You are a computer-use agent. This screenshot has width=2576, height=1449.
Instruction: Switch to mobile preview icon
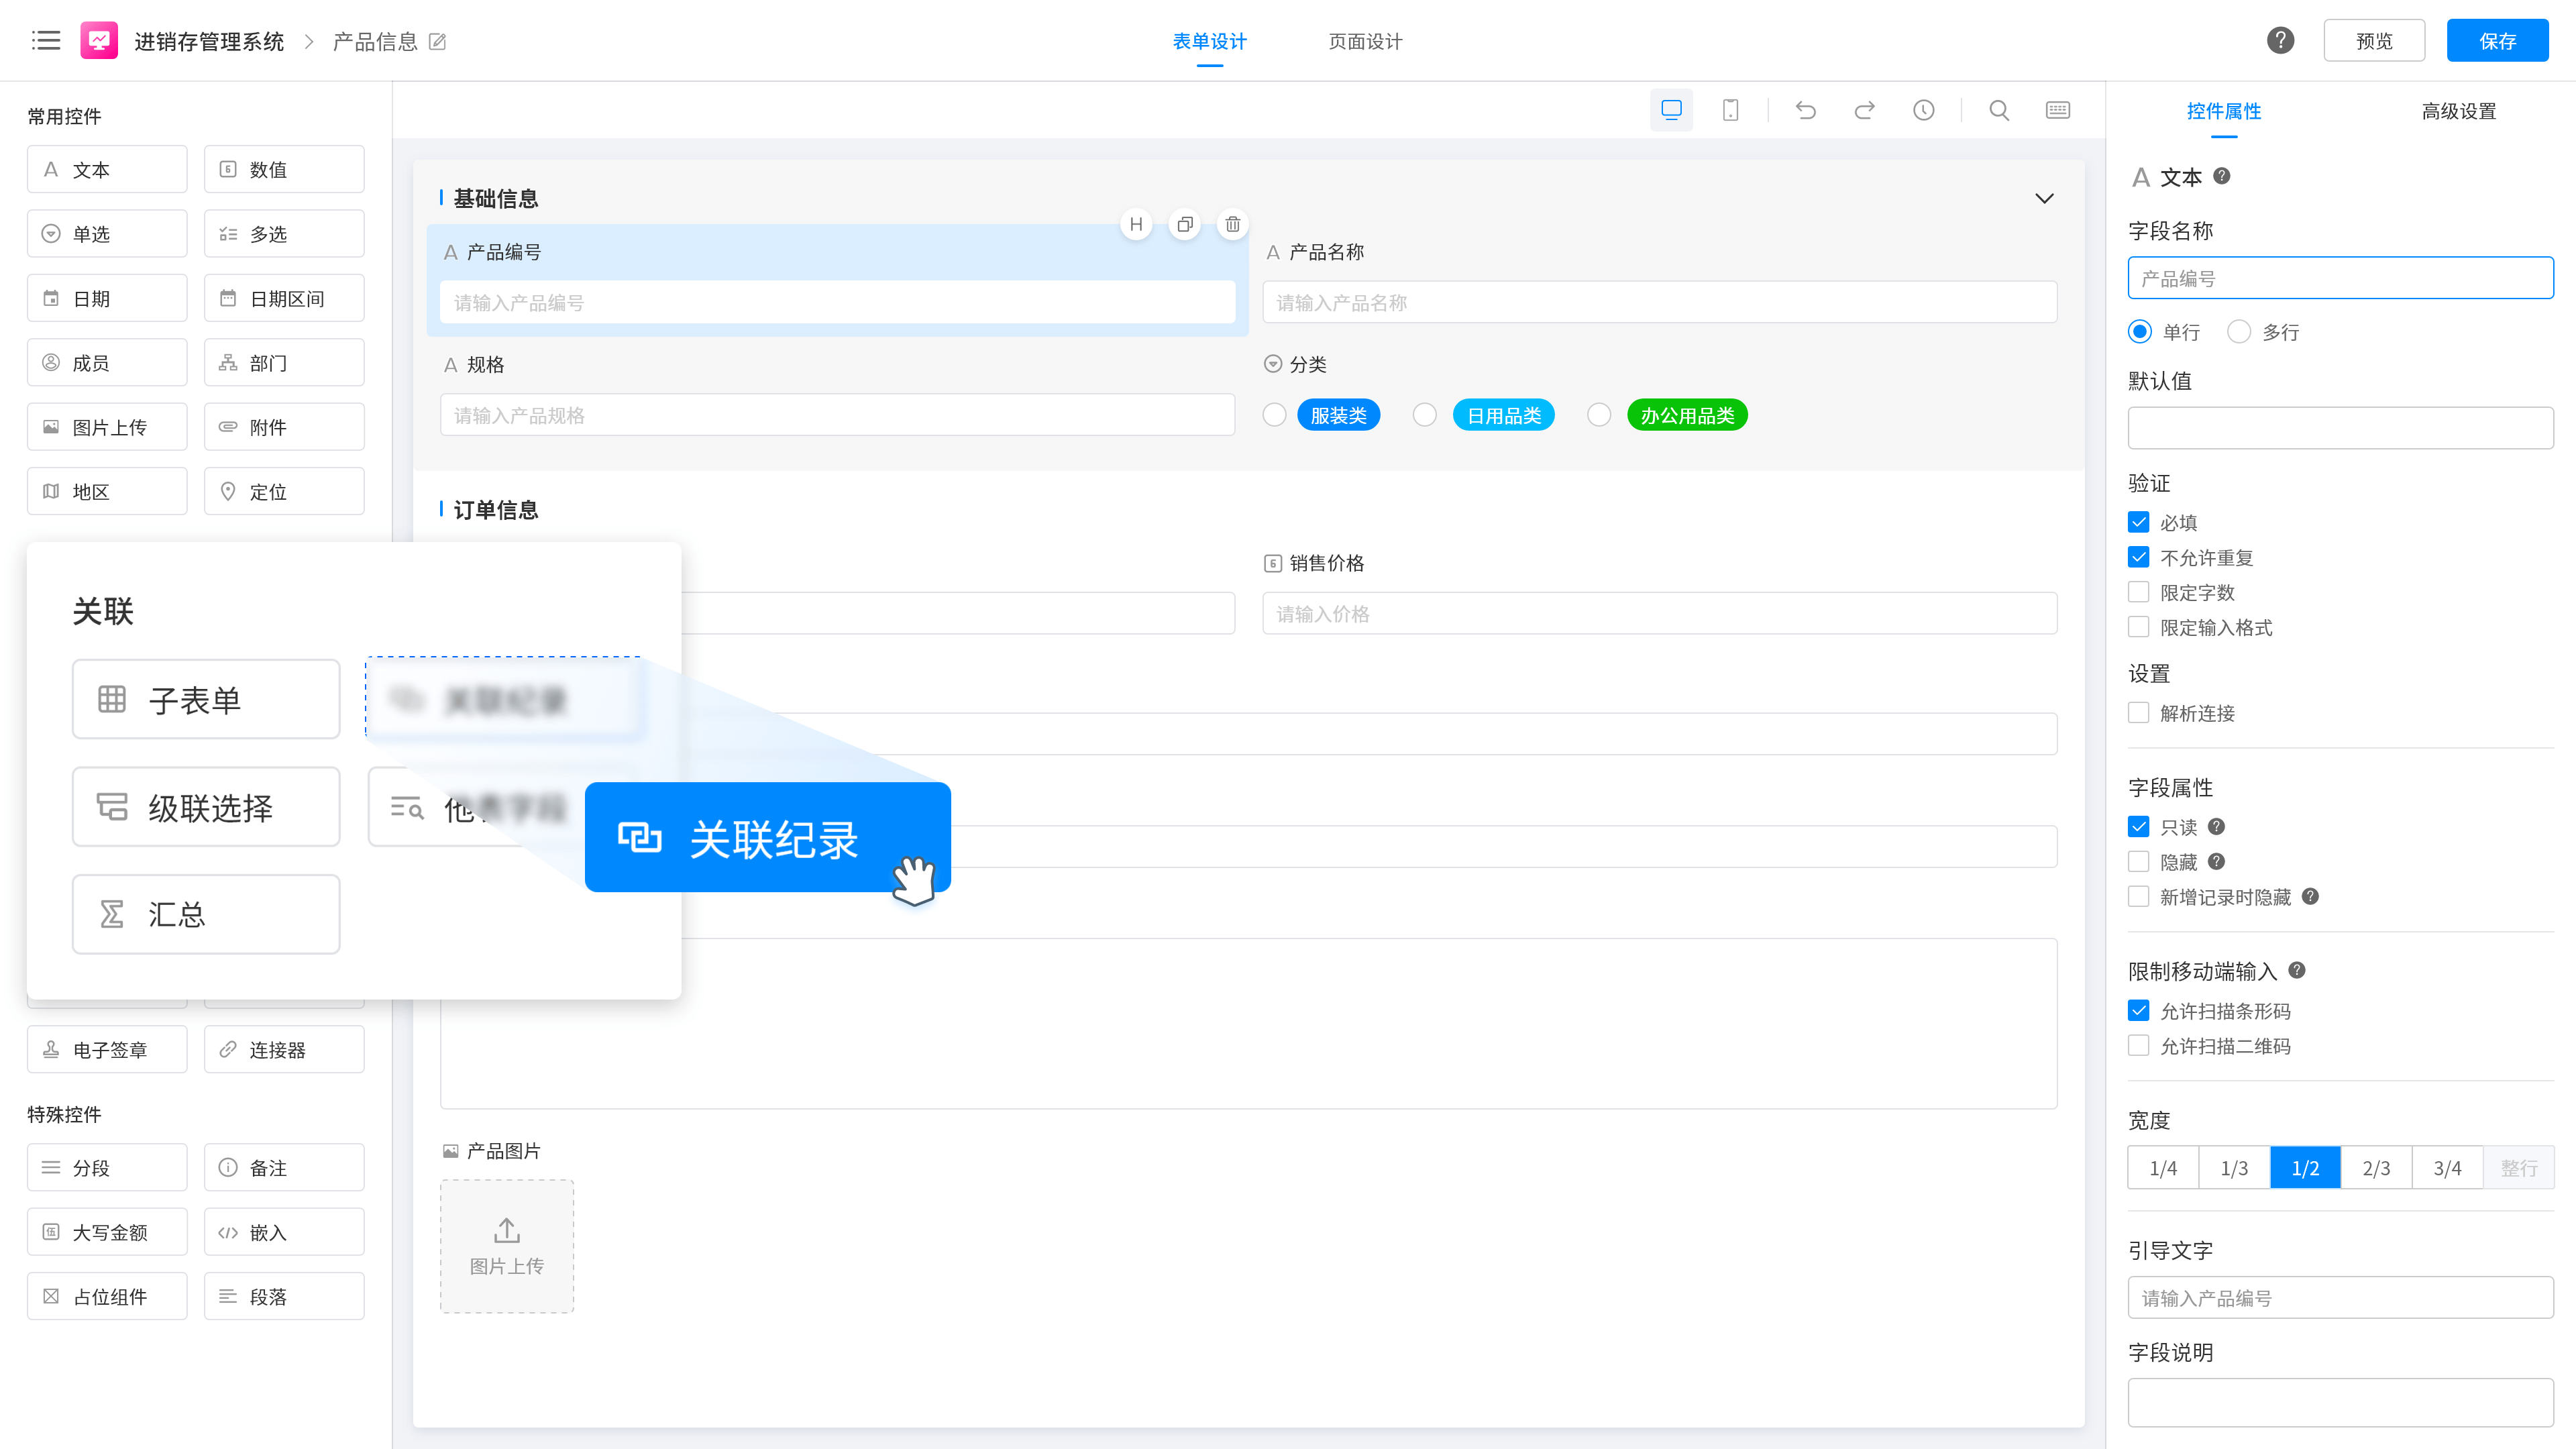click(1730, 110)
